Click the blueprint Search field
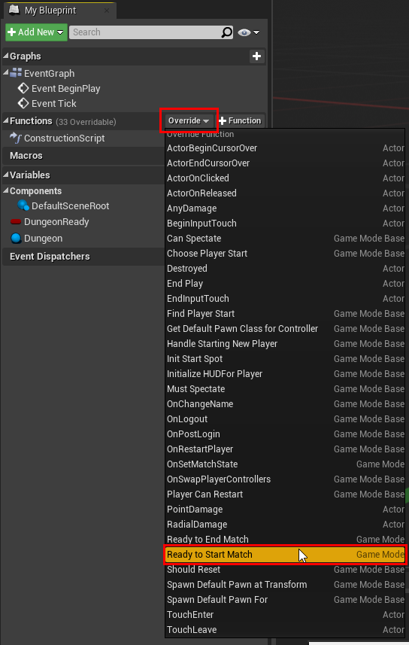Viewport: 409px width, 645px height. coord(146,32)
